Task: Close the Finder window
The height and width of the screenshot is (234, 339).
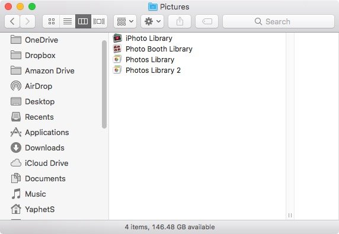Action: [x=8, y=7]
